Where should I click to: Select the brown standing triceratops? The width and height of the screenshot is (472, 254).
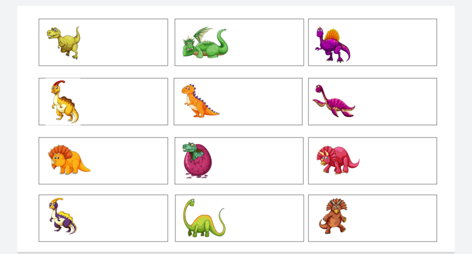[333, 216]
